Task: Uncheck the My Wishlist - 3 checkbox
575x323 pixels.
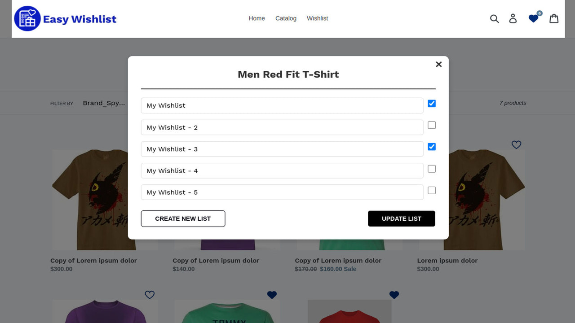Action: coord(431,147)
